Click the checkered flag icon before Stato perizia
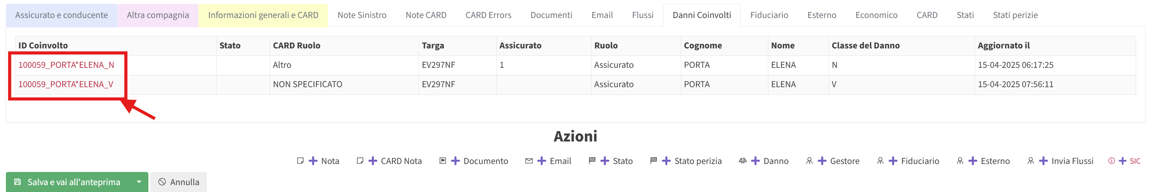This screenshot has width=1152, height=192. click(x=653, y=161)
